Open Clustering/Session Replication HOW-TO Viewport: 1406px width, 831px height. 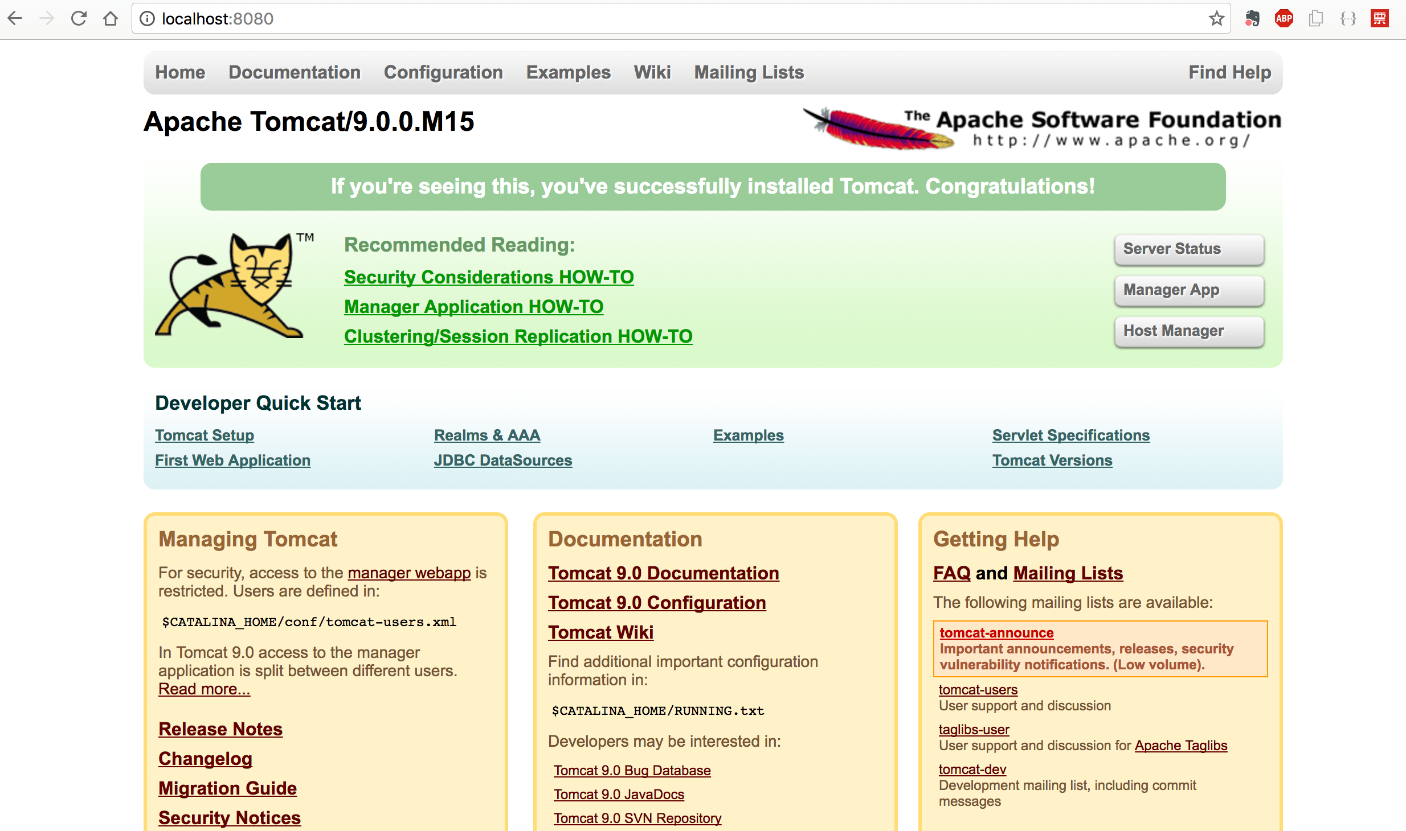click(518, 336)
